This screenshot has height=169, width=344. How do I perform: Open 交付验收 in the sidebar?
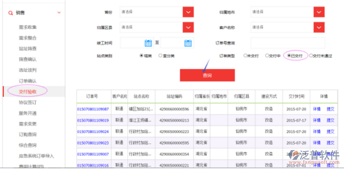[28, 92]
